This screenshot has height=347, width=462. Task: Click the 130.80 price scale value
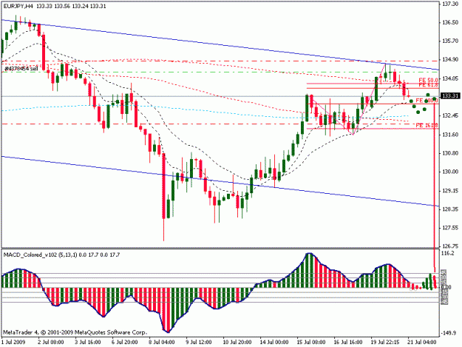[450, 153]
